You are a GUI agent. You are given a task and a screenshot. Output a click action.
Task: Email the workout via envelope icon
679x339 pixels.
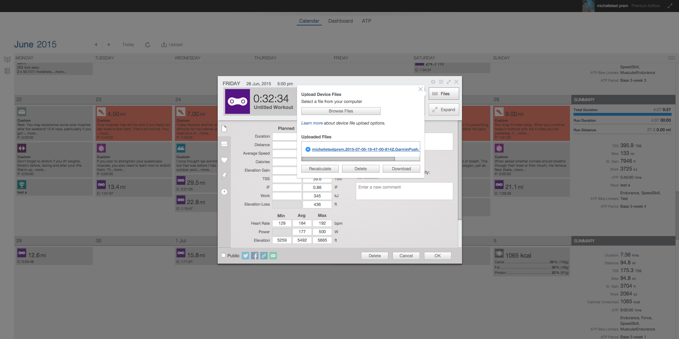(273, 256)
